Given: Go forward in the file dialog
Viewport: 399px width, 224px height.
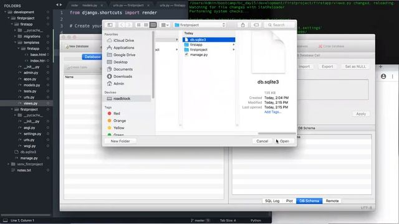Looking at the screenshot, I should [129, 25].
